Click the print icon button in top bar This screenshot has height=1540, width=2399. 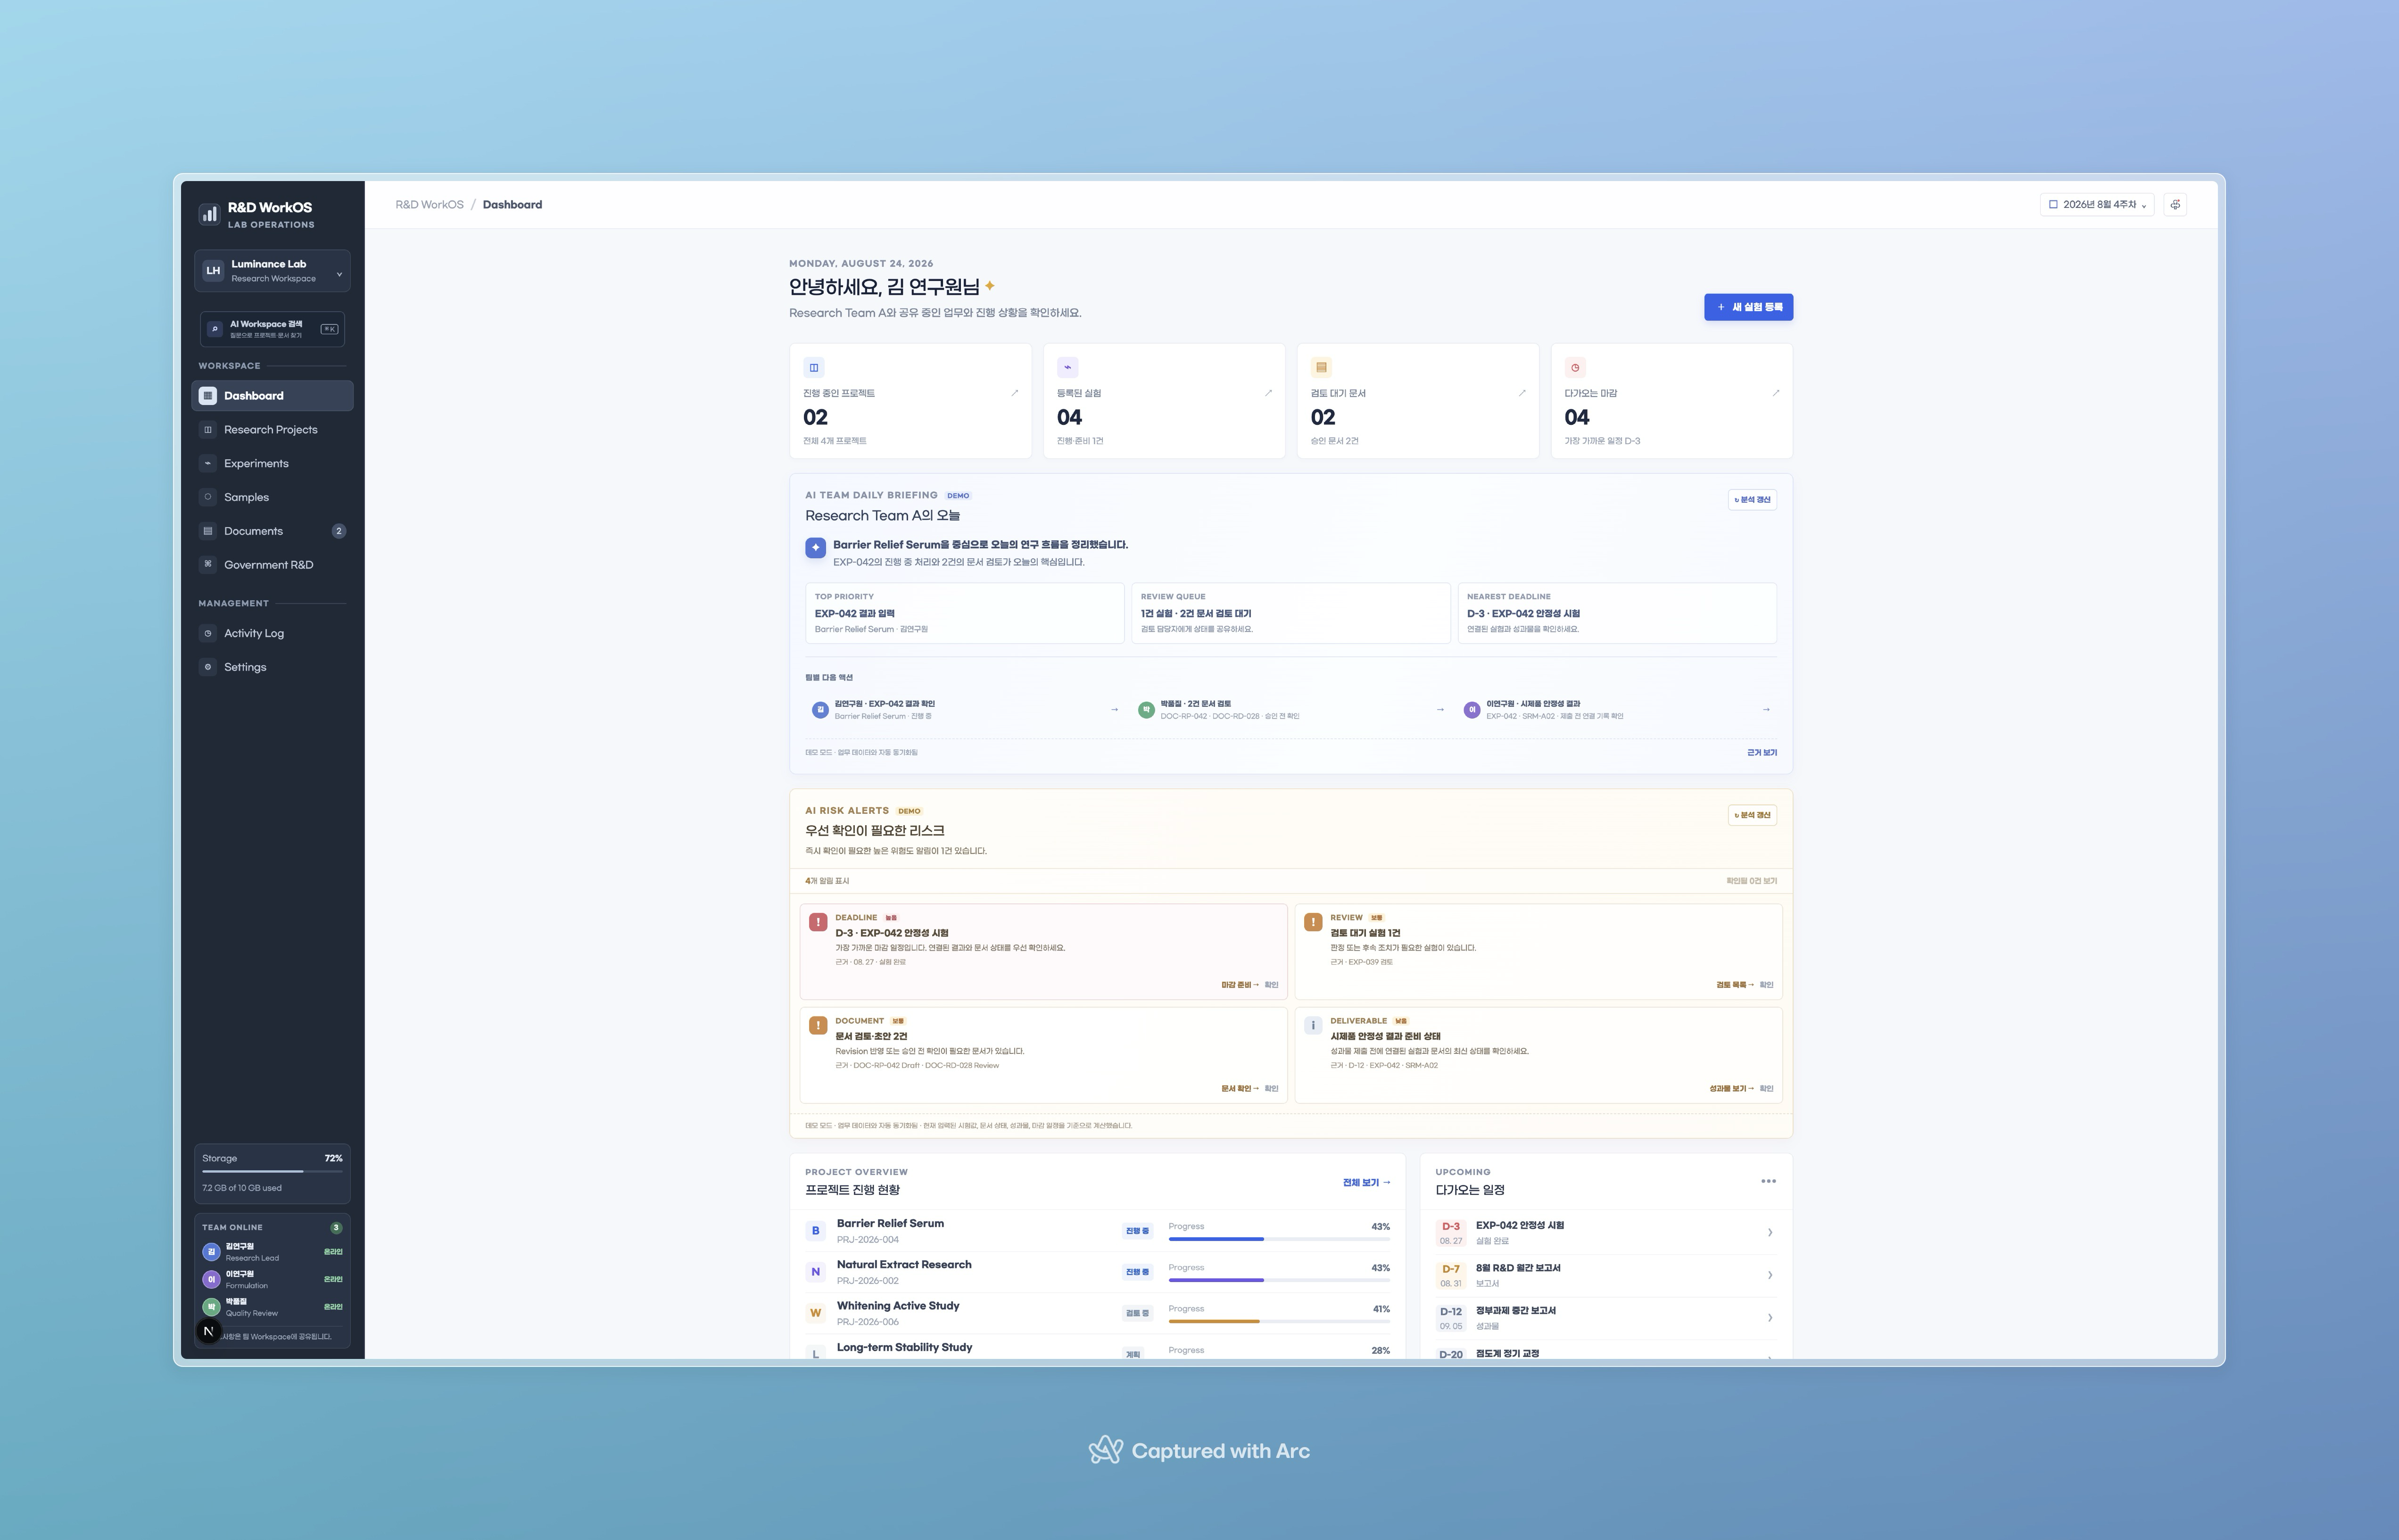2175,205
